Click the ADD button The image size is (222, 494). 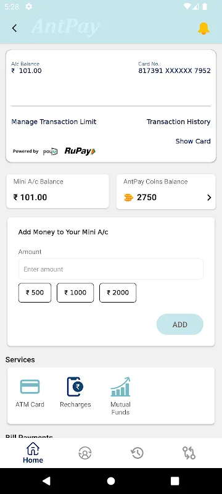click(180, 324)
